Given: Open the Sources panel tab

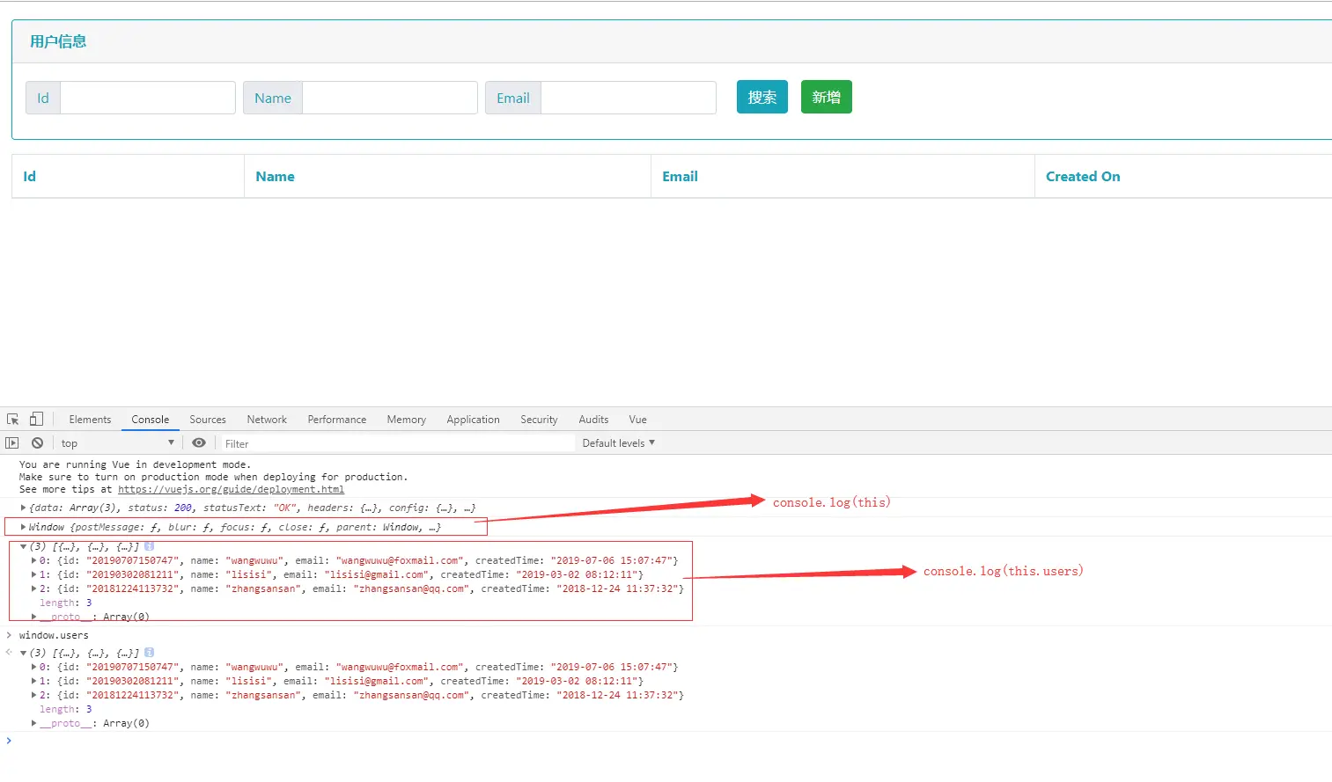Looking at the screenshot, I should click(208, 420).
